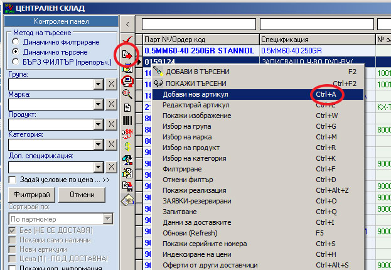This screenshot has height=270, width=391.
Task: Clear the Категория field with X
Action: click(111, 144)
